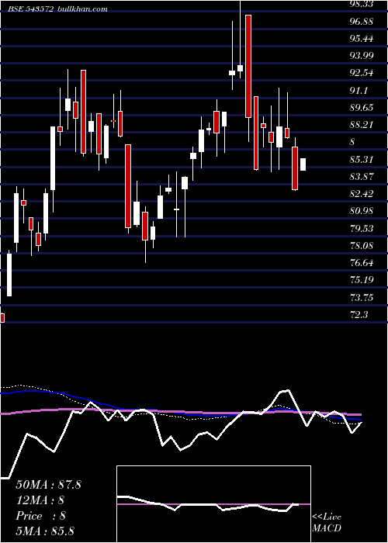Screen dimensions: 388x543
Task: Click the Live MACD label
Action: [327, 522]
